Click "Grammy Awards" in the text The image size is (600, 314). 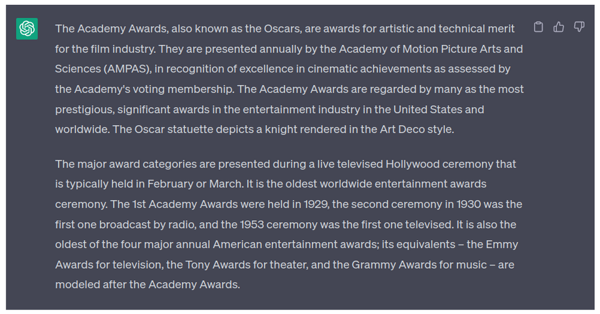click(x=393, y=265)
